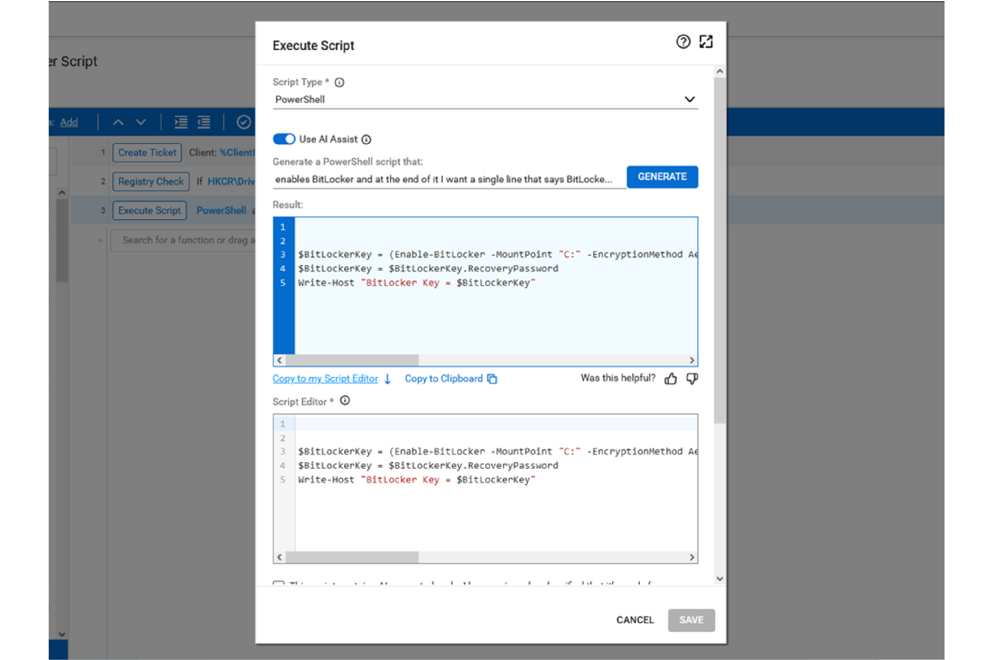Select the Create Ticket step
This screenshot has width=990, height=660.
tap(147, 153)
